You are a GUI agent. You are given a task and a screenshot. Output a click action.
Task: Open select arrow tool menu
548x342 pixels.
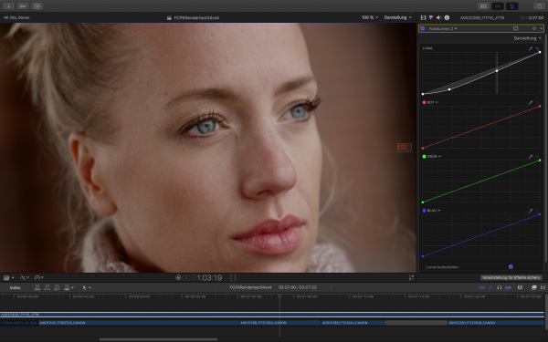point(87,288)
